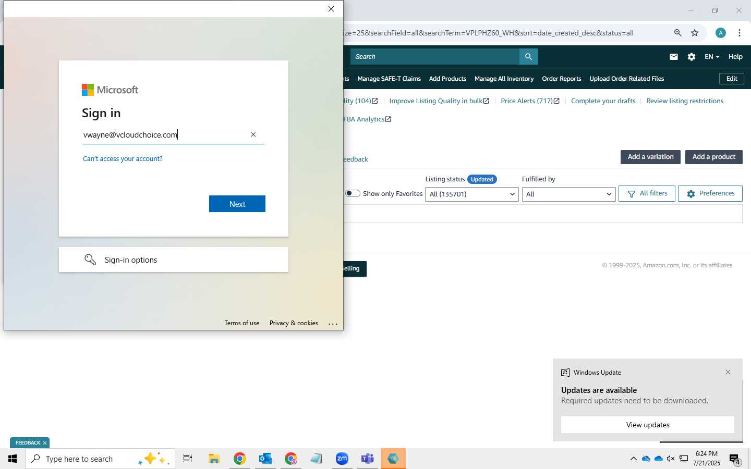Show hidden system tray icons

tap(633, 459)
